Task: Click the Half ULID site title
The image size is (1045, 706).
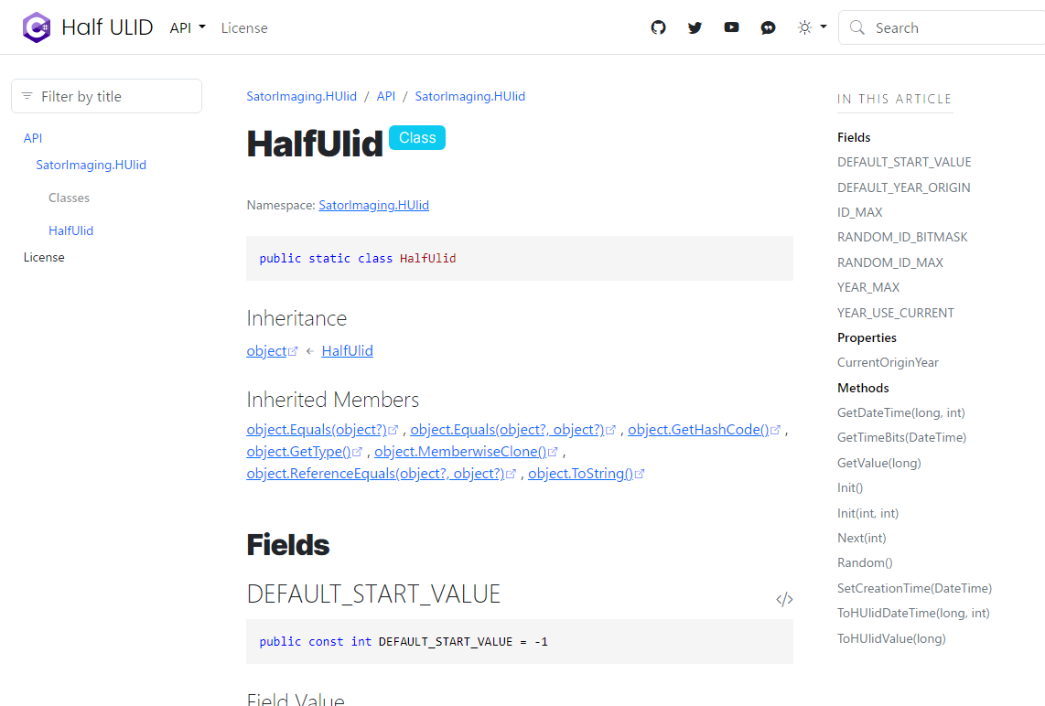Action: 107,27
